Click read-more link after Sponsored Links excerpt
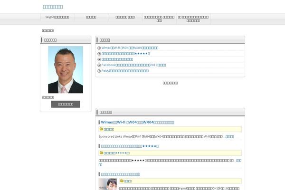Screen dimensions: 285x190 tap(229, 137)
